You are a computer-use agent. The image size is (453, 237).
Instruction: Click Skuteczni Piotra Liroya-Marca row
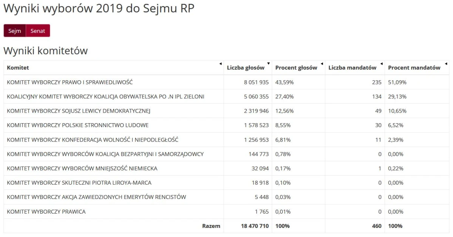227,183
